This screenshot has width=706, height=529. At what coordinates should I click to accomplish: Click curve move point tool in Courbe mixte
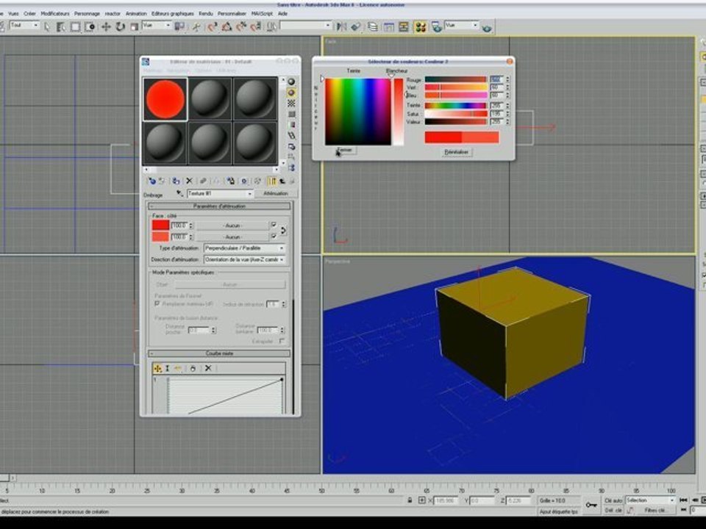click(157, 368)
